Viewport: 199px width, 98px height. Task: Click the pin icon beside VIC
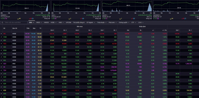pos(1,34)
